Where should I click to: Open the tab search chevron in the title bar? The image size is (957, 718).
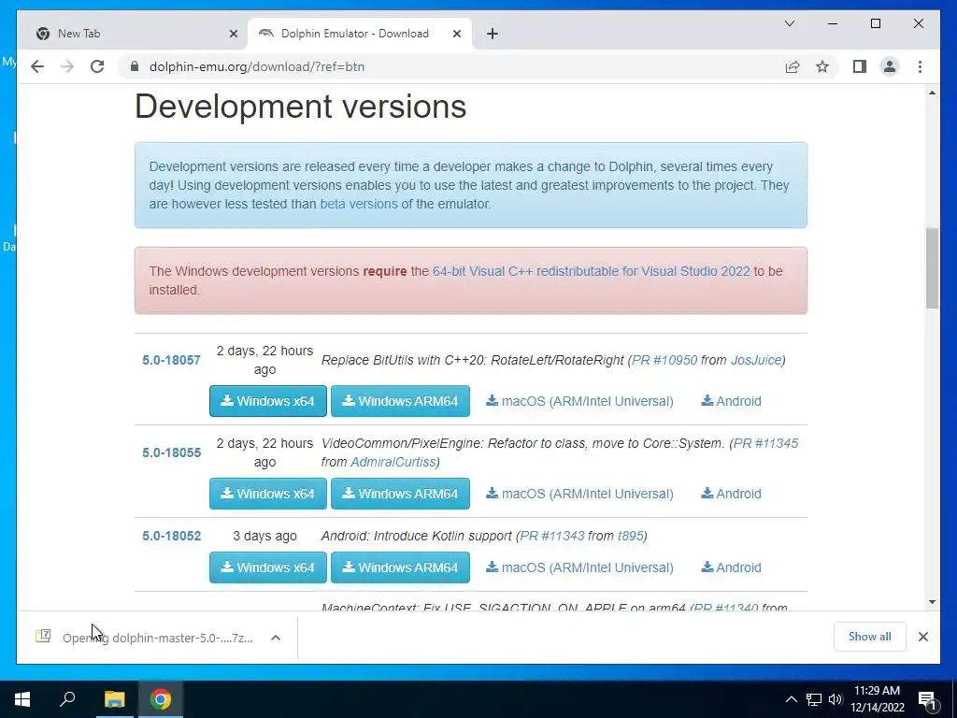pos(789,23)
